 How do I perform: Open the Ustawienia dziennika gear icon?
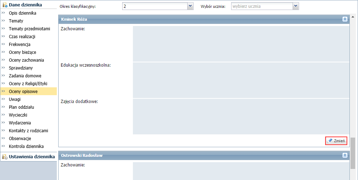tap(5, 157)
